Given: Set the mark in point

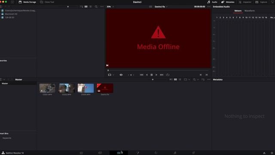Looking at the screenshot, I should tap(201, 75).
